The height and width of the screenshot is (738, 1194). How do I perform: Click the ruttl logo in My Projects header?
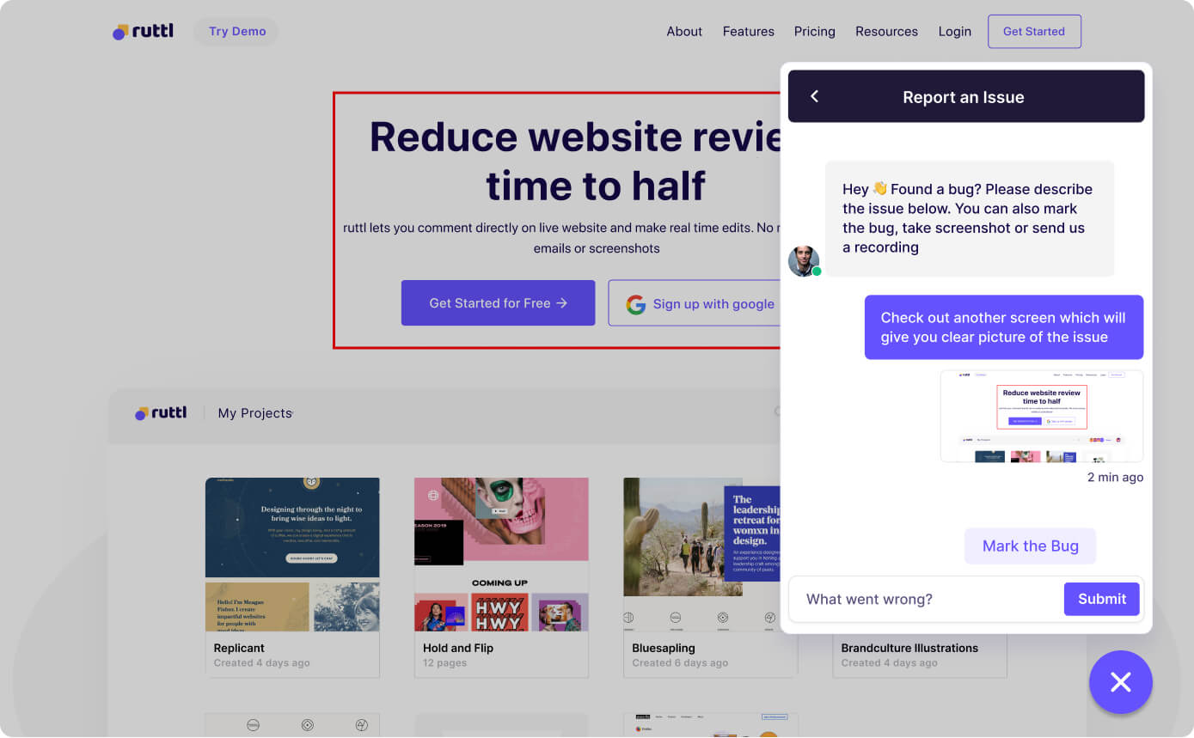160,413
